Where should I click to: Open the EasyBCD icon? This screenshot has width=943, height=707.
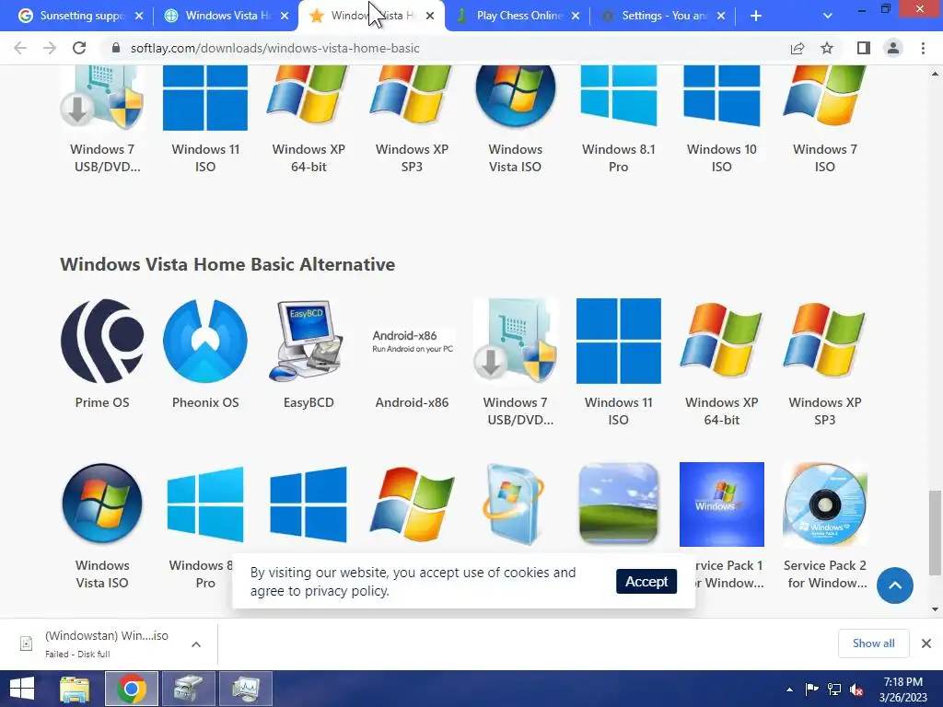coord(309,341)
